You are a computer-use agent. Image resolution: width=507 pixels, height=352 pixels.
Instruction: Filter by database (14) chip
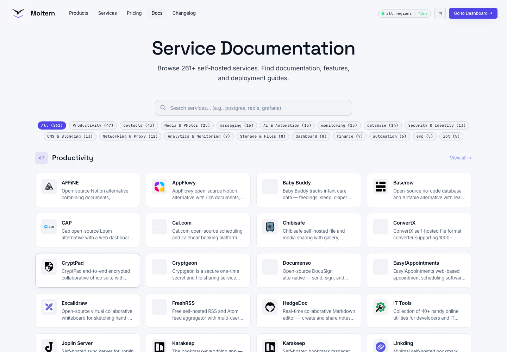pos(383,125)
